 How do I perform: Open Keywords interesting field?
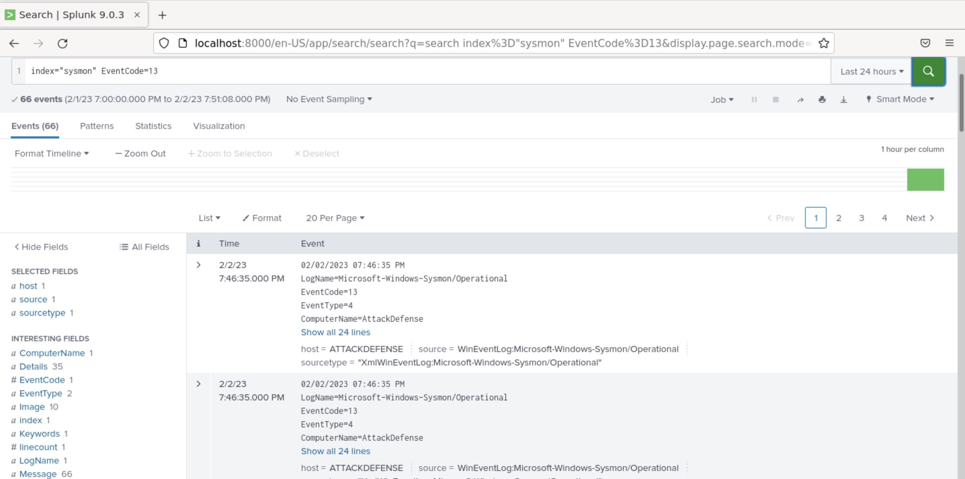pos(39,434)
